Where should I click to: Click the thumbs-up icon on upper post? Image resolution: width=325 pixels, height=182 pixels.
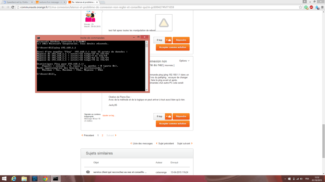[x=169, y=40]
